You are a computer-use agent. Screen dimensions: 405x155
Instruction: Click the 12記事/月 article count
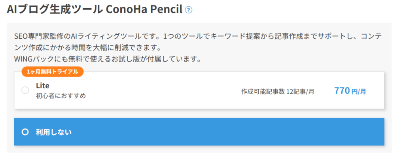[301, 92]
